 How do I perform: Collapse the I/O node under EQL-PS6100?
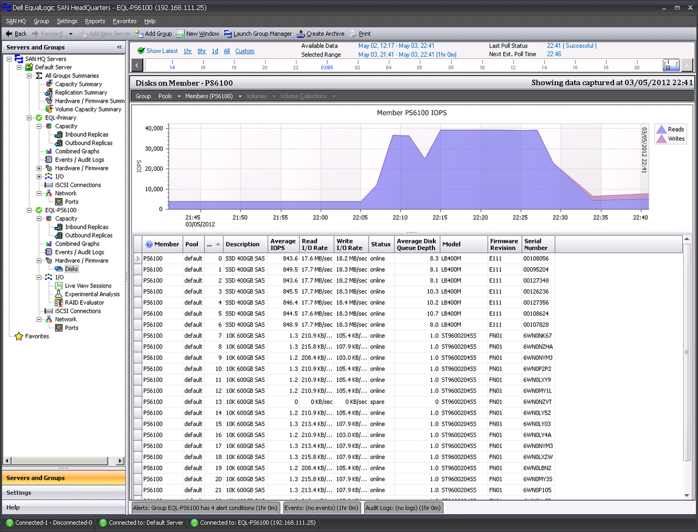point(39,277)
